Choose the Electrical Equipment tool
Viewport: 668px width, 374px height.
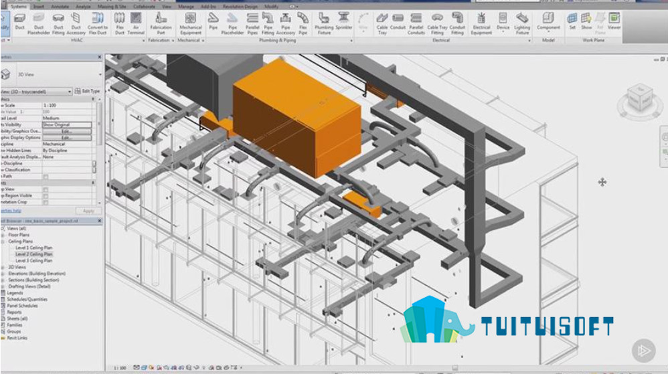(481, 23)
